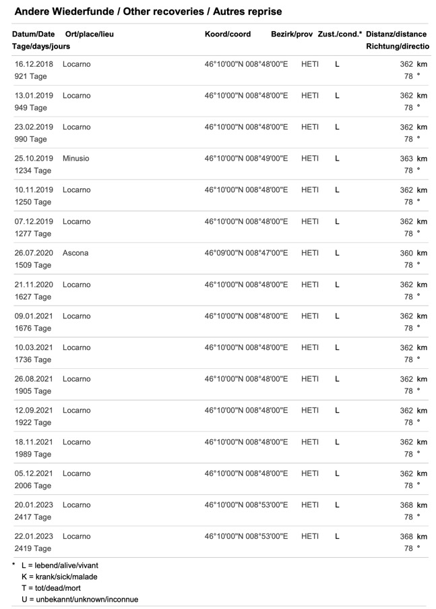Click the "Distanz/distance" column header

coord(396,34)
